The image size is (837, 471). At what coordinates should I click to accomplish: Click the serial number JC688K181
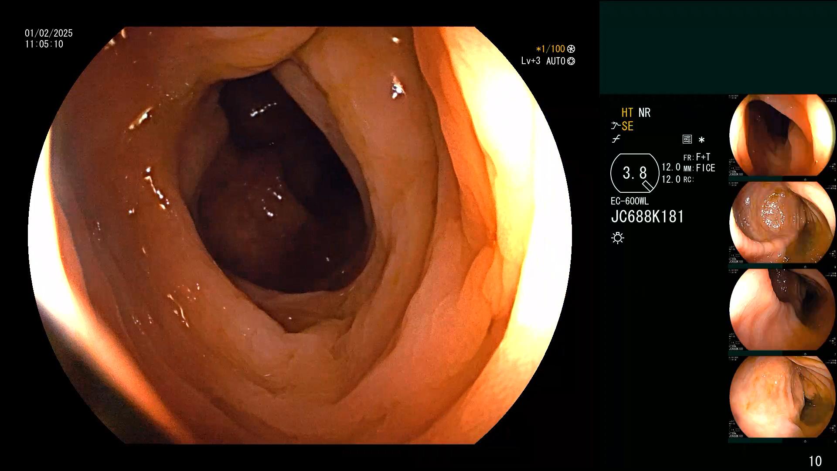[x=648, y=217]
